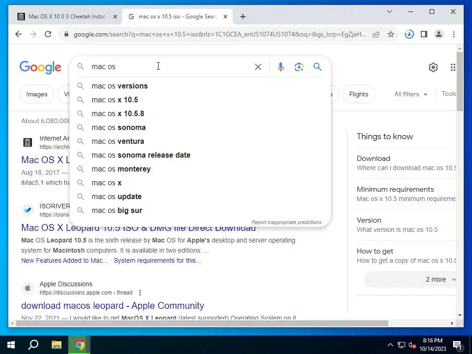Choose suggestion mac os x 10.5
Image resolution: width=472 pixels, height=354 pixels.
[200, 100]
